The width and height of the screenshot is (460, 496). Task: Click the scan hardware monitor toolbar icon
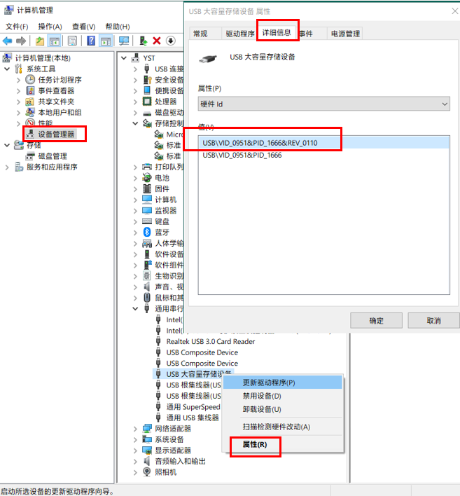click(124, 41)
